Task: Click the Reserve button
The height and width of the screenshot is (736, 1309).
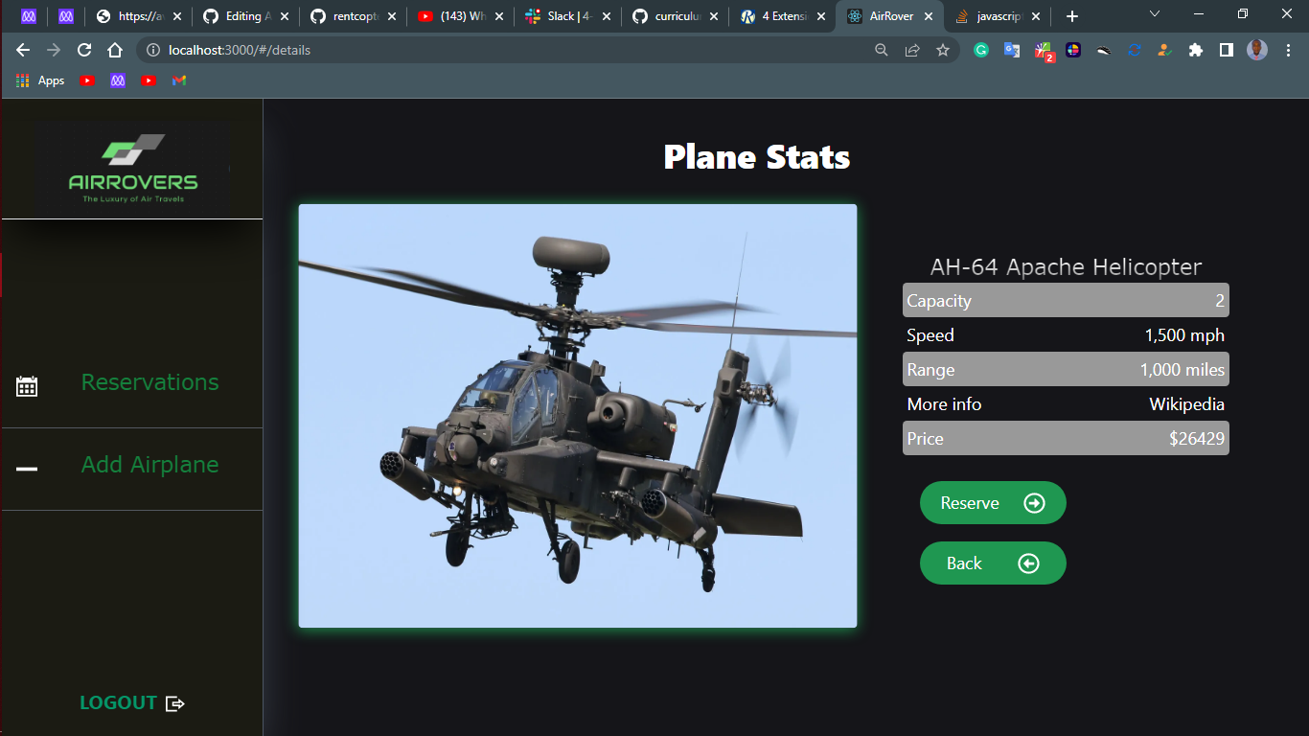Action: point(993,502)
